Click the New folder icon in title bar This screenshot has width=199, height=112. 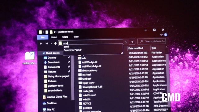(51, 32)
